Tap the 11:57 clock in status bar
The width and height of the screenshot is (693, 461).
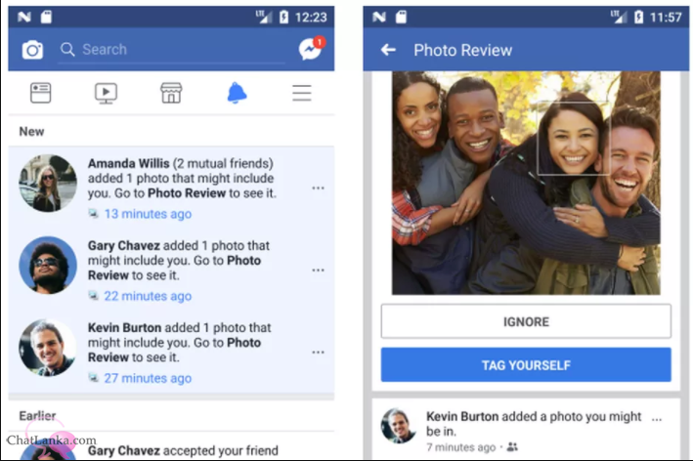666,18
